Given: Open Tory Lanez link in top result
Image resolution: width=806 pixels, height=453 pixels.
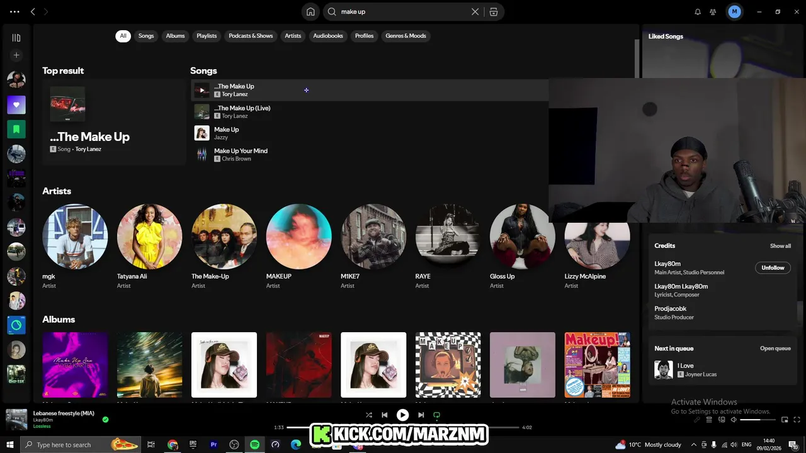Looking at the screenshot, I should (x=88, y=149).
